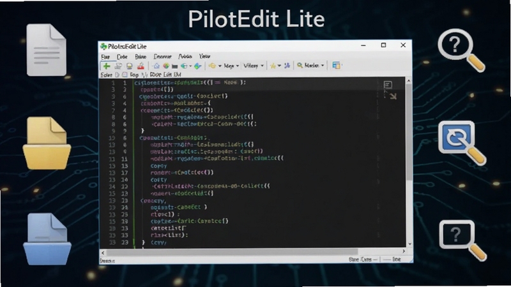Click horizontal scrollbar right arrow

coord(404,251)
